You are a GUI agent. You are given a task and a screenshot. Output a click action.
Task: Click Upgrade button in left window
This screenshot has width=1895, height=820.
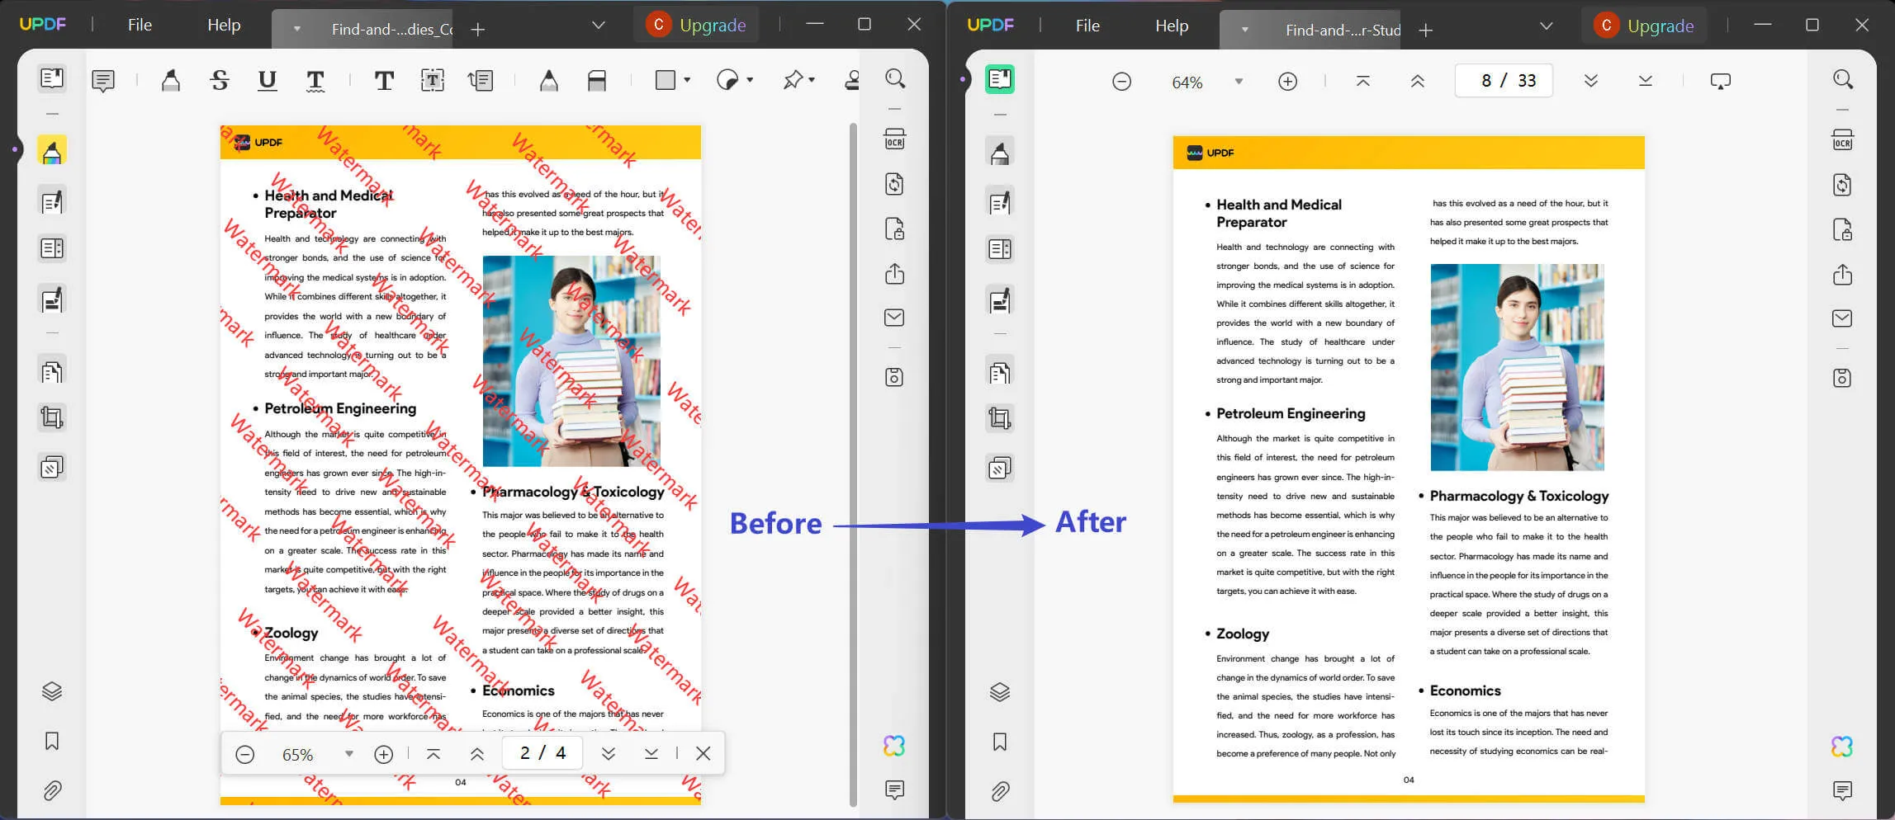[712, 25]
